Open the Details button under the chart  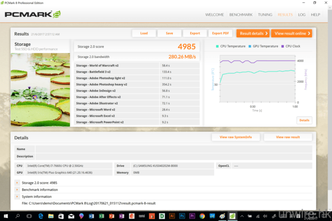click(x=304, y=120)
